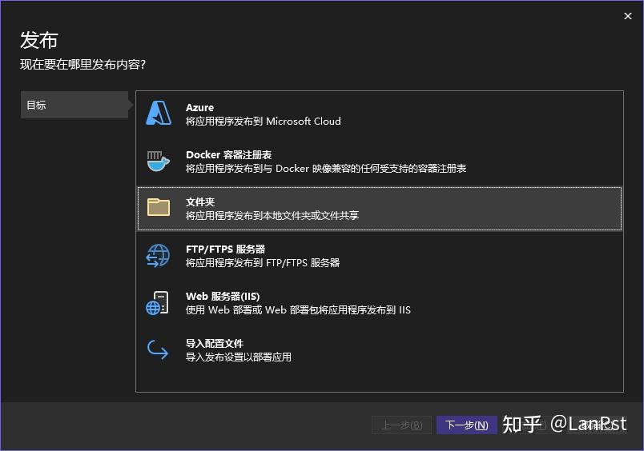Select the Docker whale icon
The image size is (644, 451).
159,161
